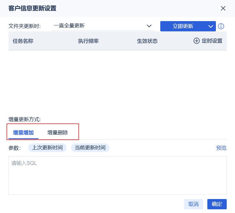Expand the arrow next to 立即更新
The image size is (235, 213).
coord(211,26)
